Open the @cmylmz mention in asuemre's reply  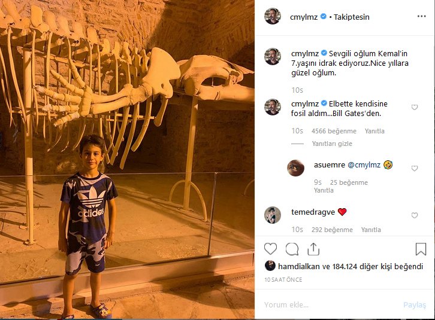pos(364,165)
